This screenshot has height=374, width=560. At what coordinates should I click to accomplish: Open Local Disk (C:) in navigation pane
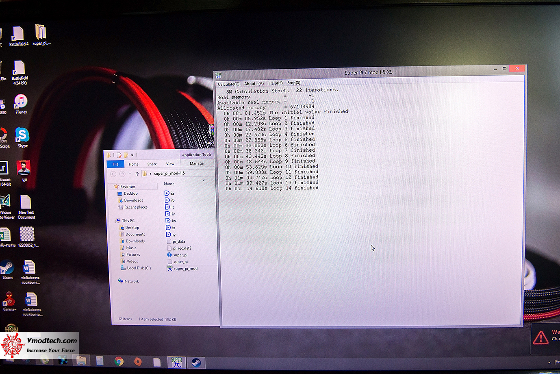coord(136,268)
